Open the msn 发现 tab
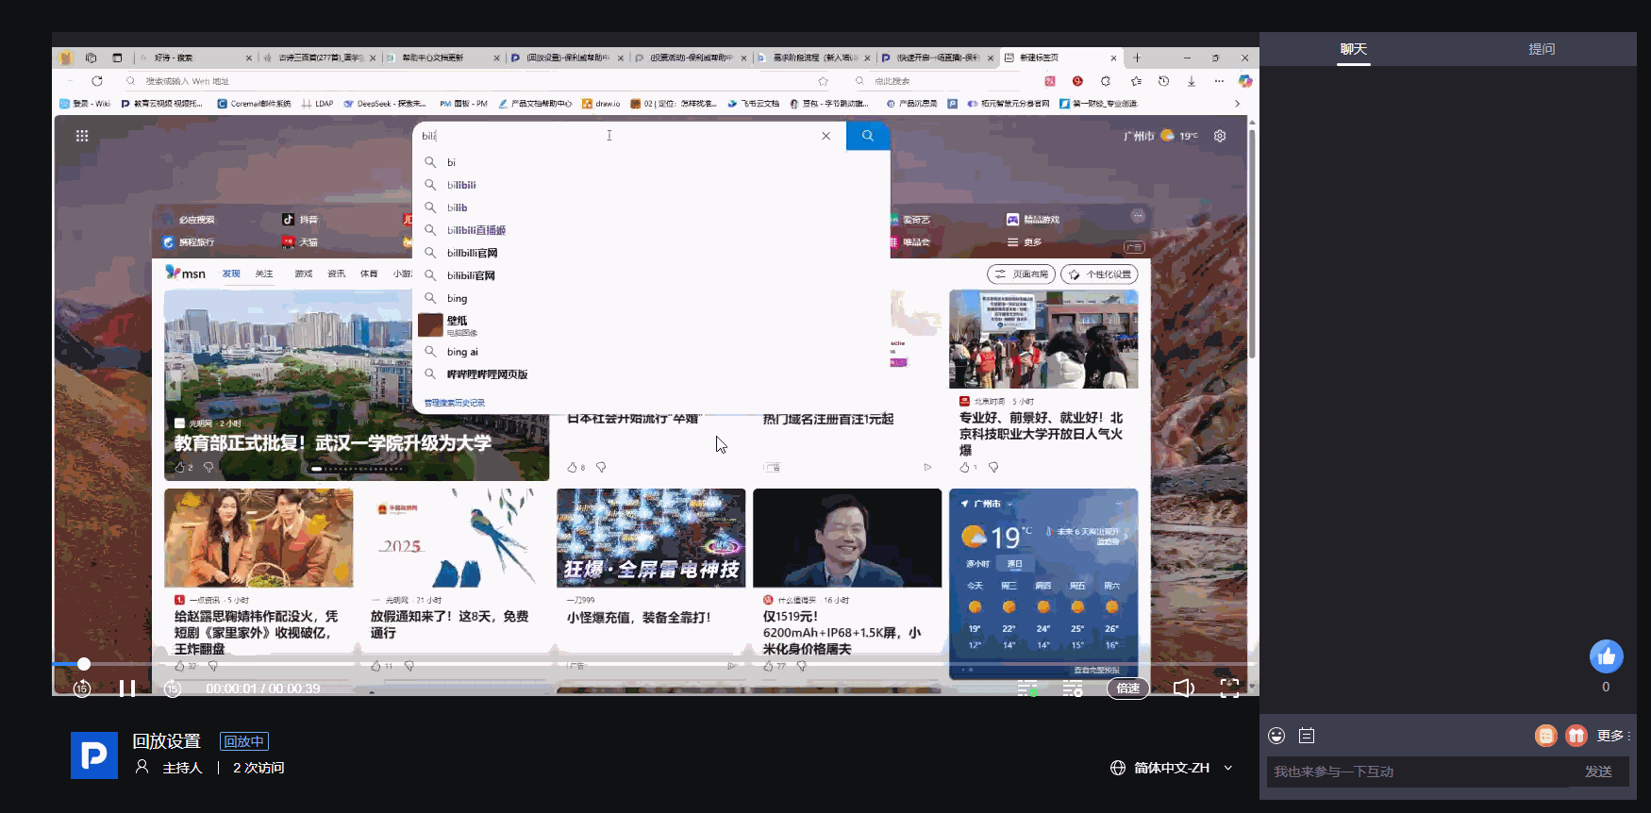 231,274
